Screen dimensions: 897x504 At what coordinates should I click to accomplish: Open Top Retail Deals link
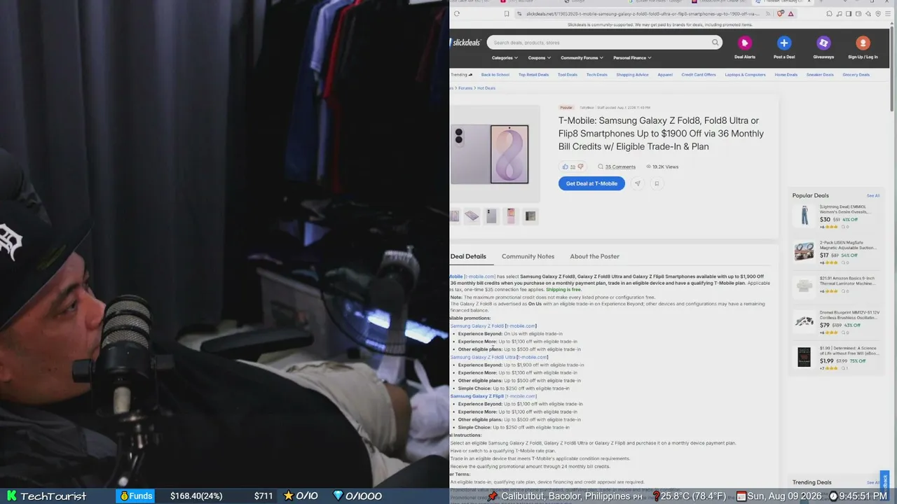(x=533, y=74)
